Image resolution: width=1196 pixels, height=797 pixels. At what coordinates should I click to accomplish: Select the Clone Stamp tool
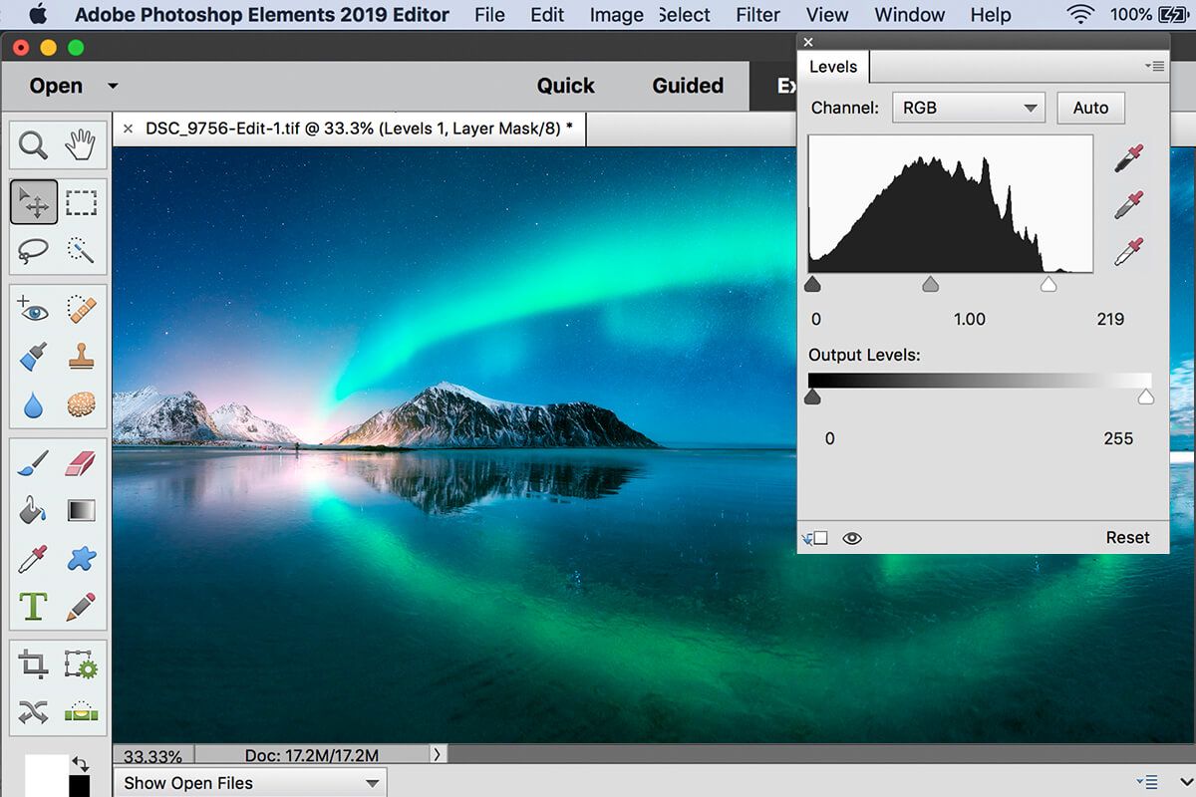coord(82,354)
